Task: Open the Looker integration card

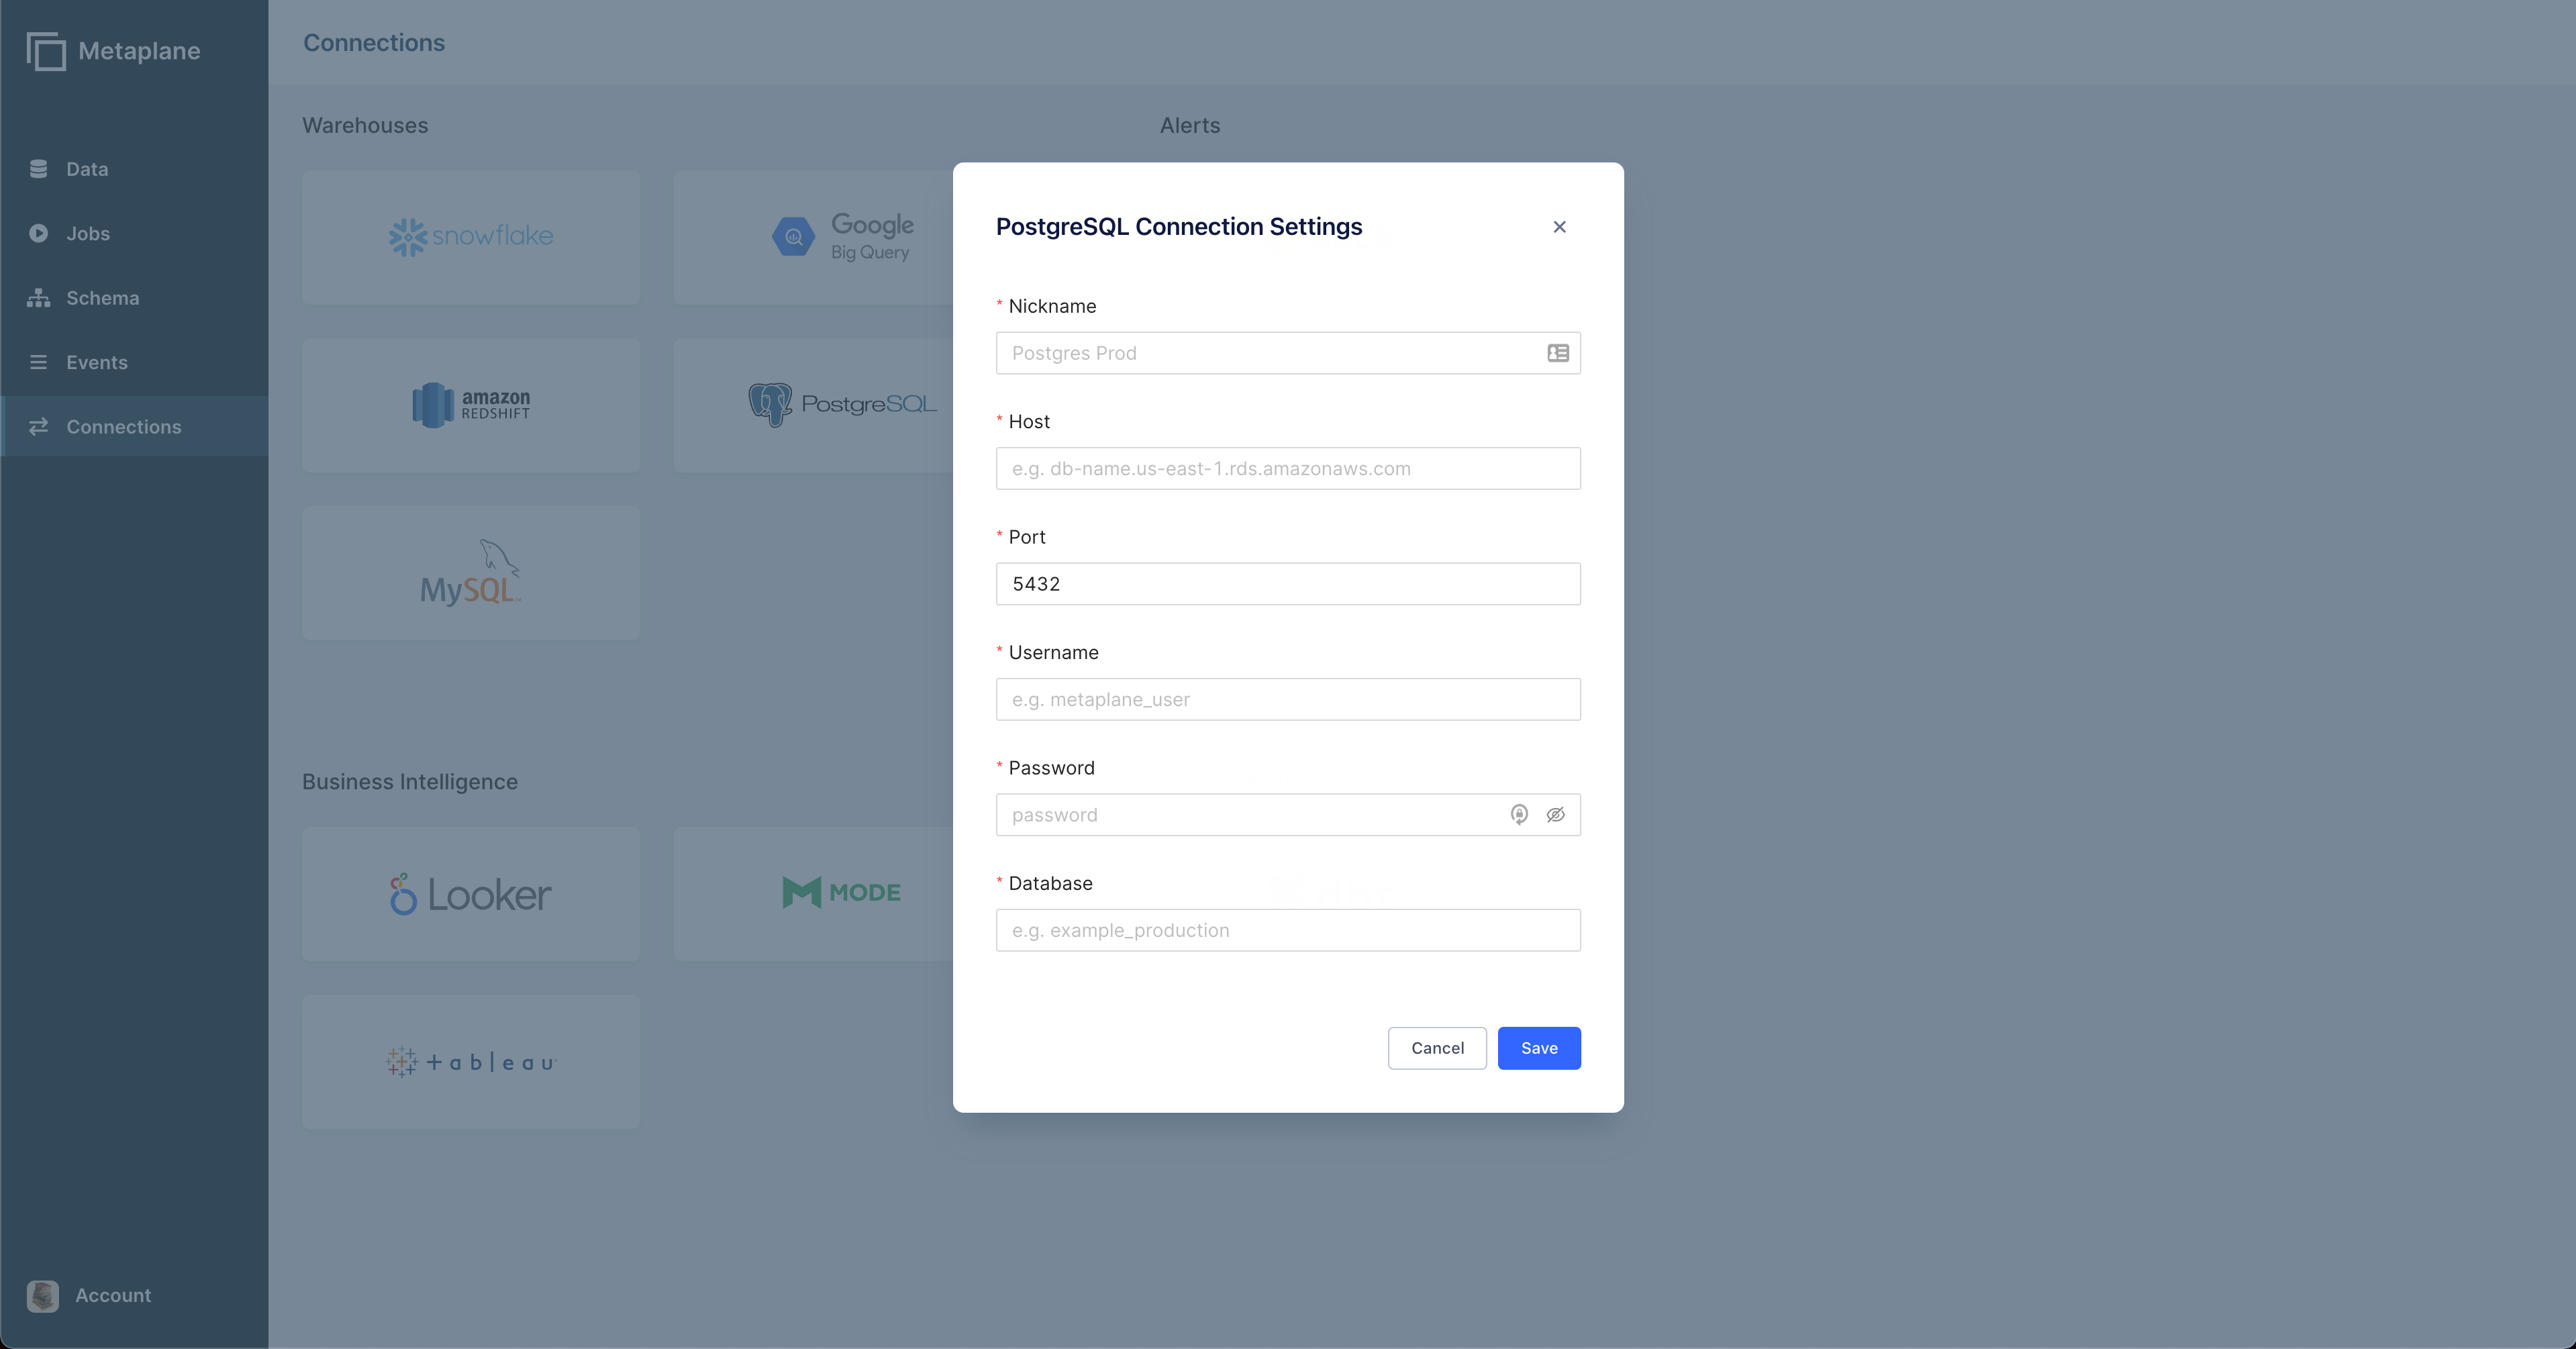Action: click(471, 894)
